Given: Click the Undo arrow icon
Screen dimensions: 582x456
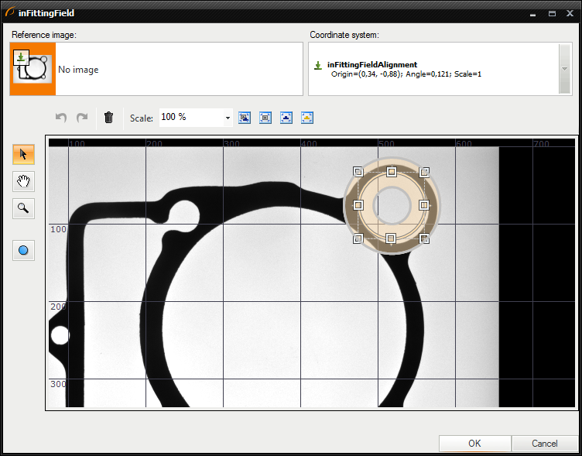Looking at the screenshot, I should (61, 118).
